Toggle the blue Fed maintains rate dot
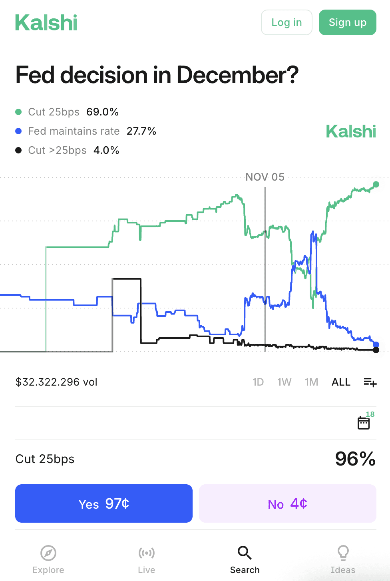This screenshot has width=390, height=581. tap(19, 131)
